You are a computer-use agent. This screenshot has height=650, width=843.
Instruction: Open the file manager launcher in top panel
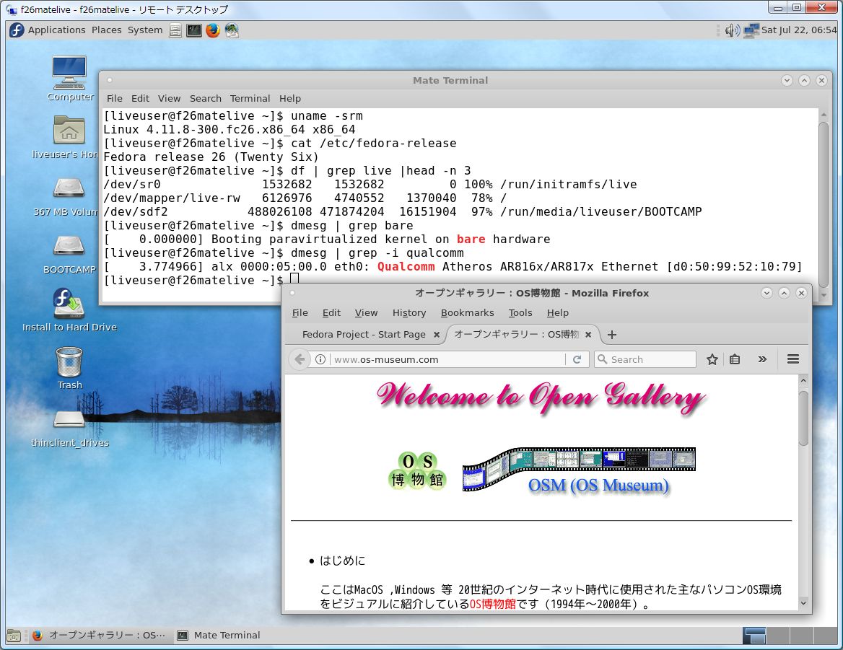(x=175, y=30)
